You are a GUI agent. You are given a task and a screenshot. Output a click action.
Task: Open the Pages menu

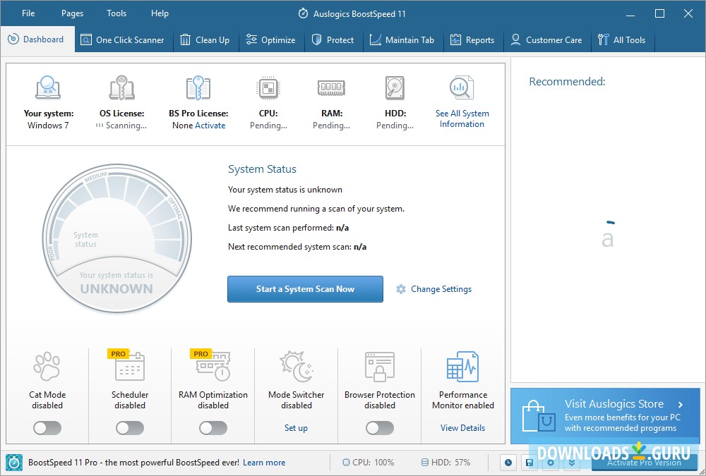[x=72, y=13]
